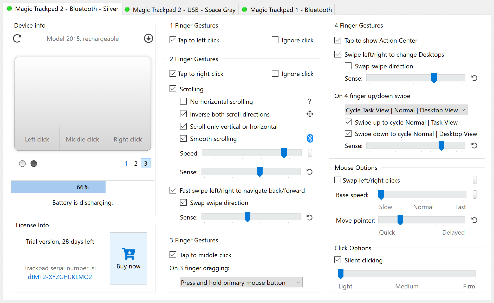Select click layout 2
Screen dimensions: 494x303
coord(136,163)
